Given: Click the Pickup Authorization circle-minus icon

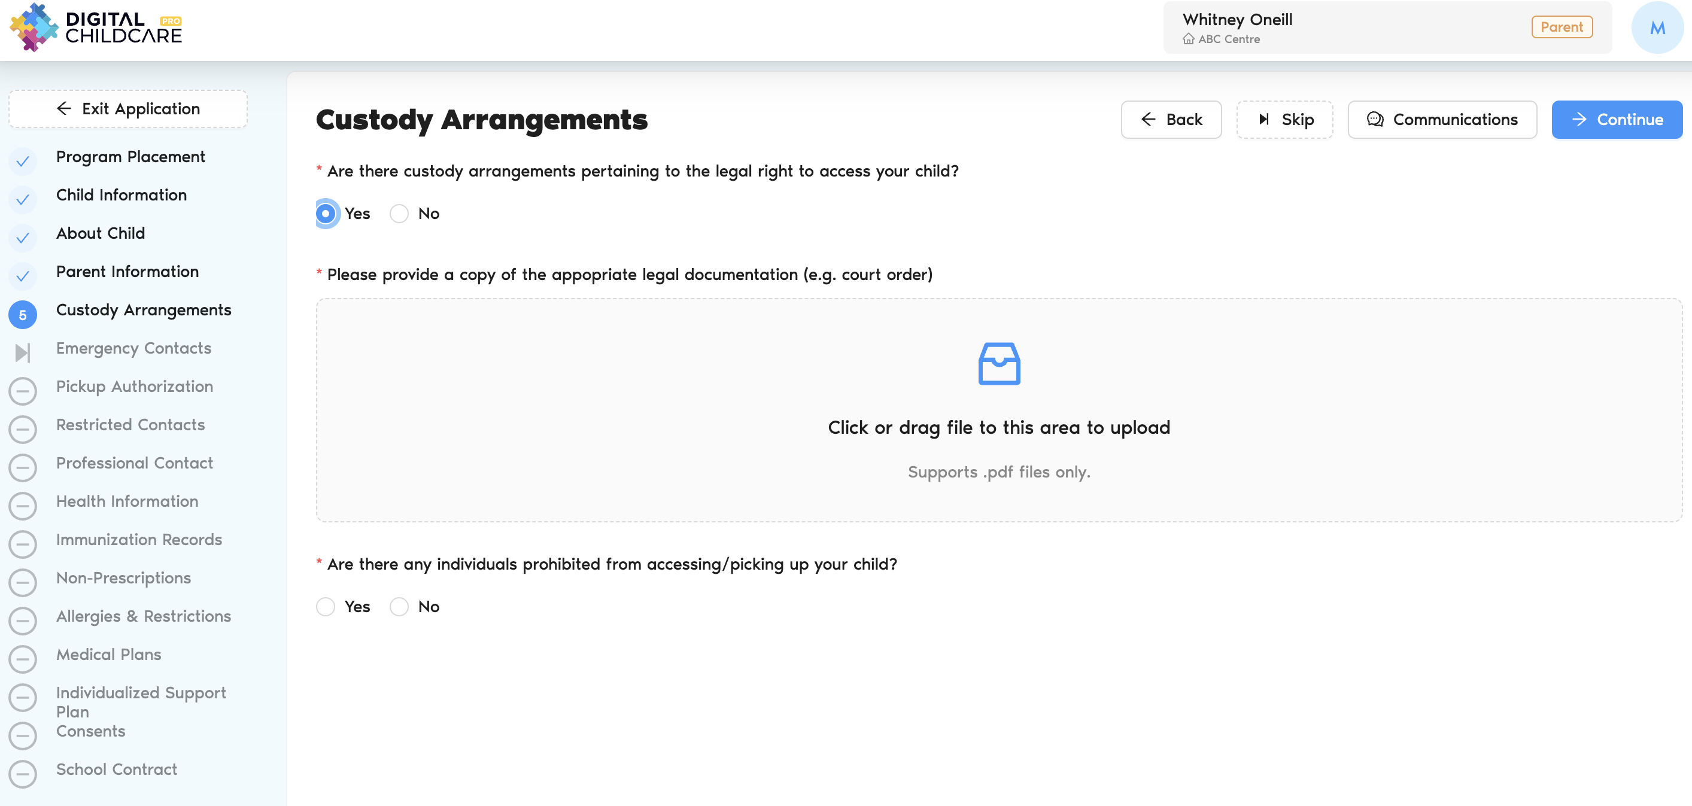Looking at the screenshot, I should [x=22, y=391].
